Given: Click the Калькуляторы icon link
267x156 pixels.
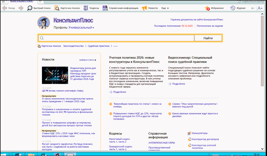Looking at the screenshot, I should pos(189,133).
